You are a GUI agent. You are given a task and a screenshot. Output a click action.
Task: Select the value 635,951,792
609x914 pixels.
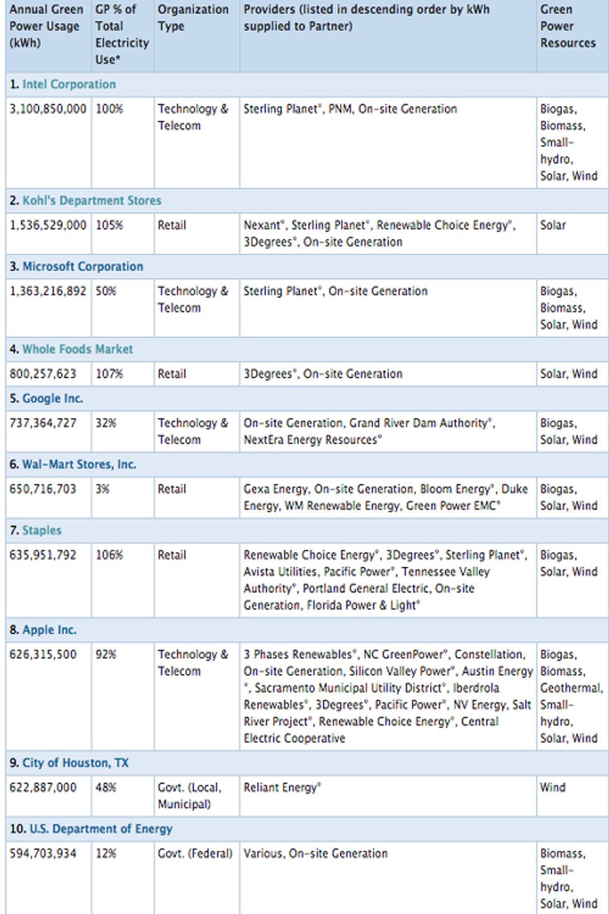click(x=43, y=555)
